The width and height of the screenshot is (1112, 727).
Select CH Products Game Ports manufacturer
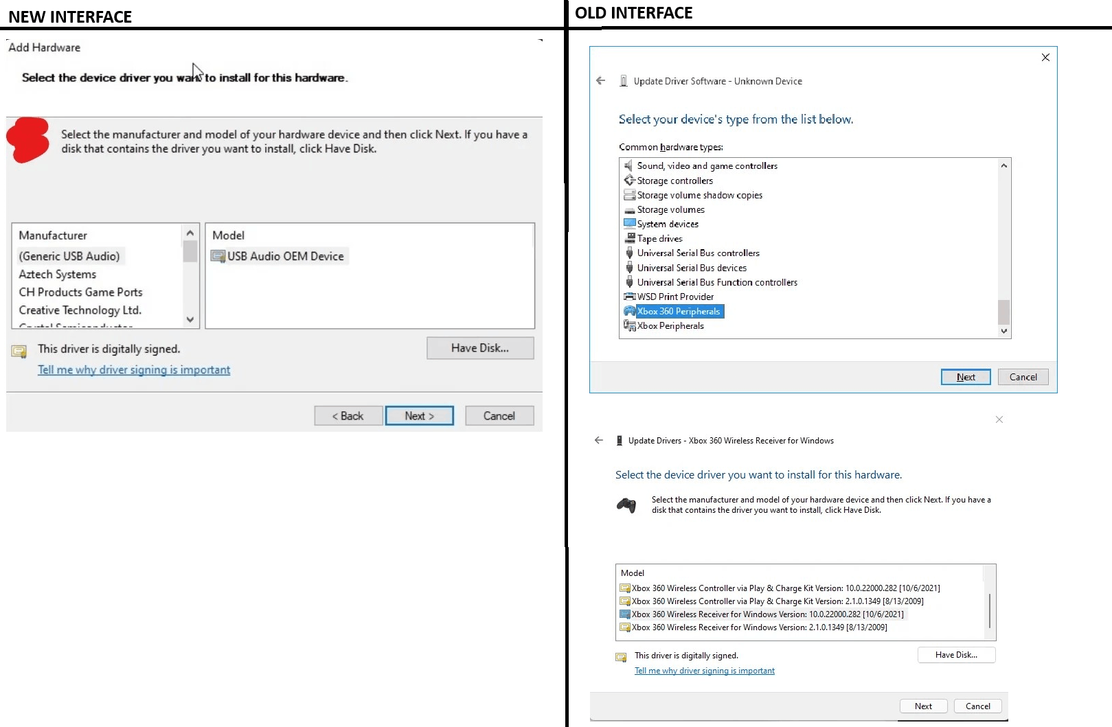[81, 292]
